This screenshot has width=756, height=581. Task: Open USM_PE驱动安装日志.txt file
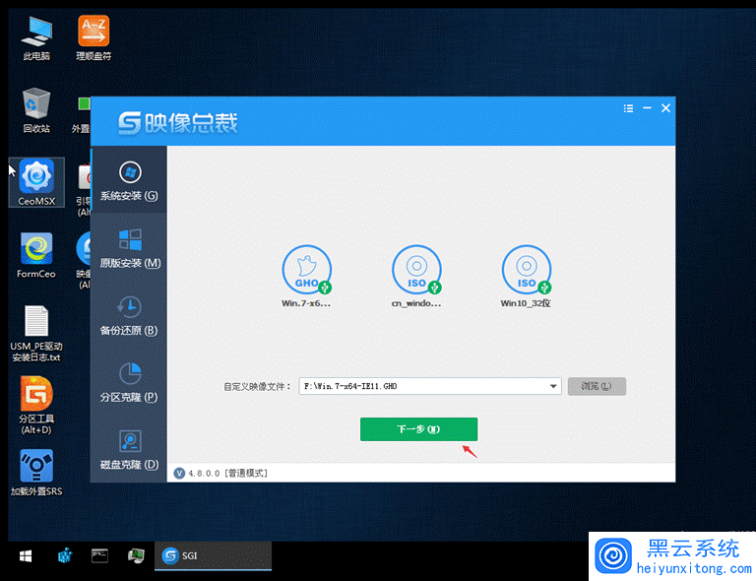tap(36, 333)
